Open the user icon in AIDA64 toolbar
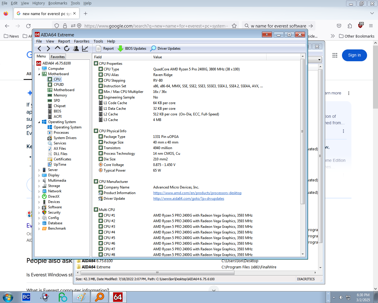The image size is (378, 303). tap(76, 49)
